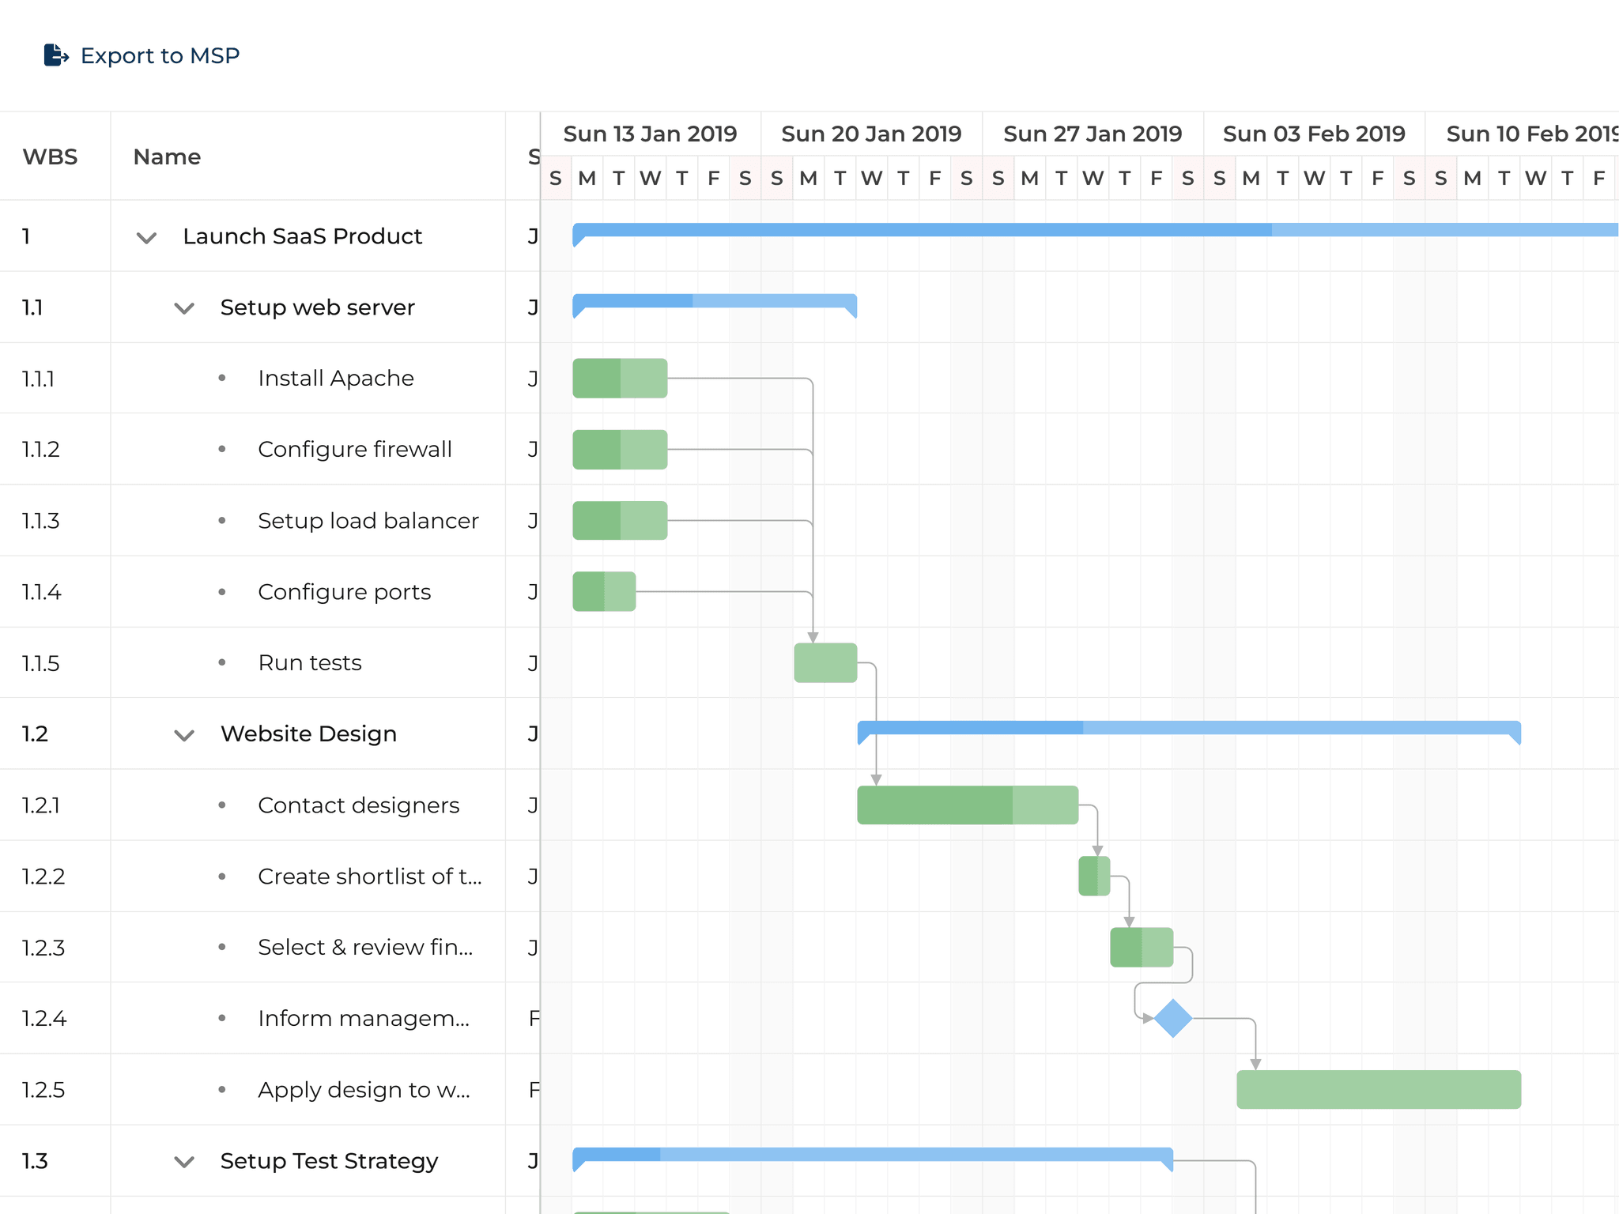The image size is (1619, 1214).
Task: Select the Install Apache task name cell
Action: (335, 378)
